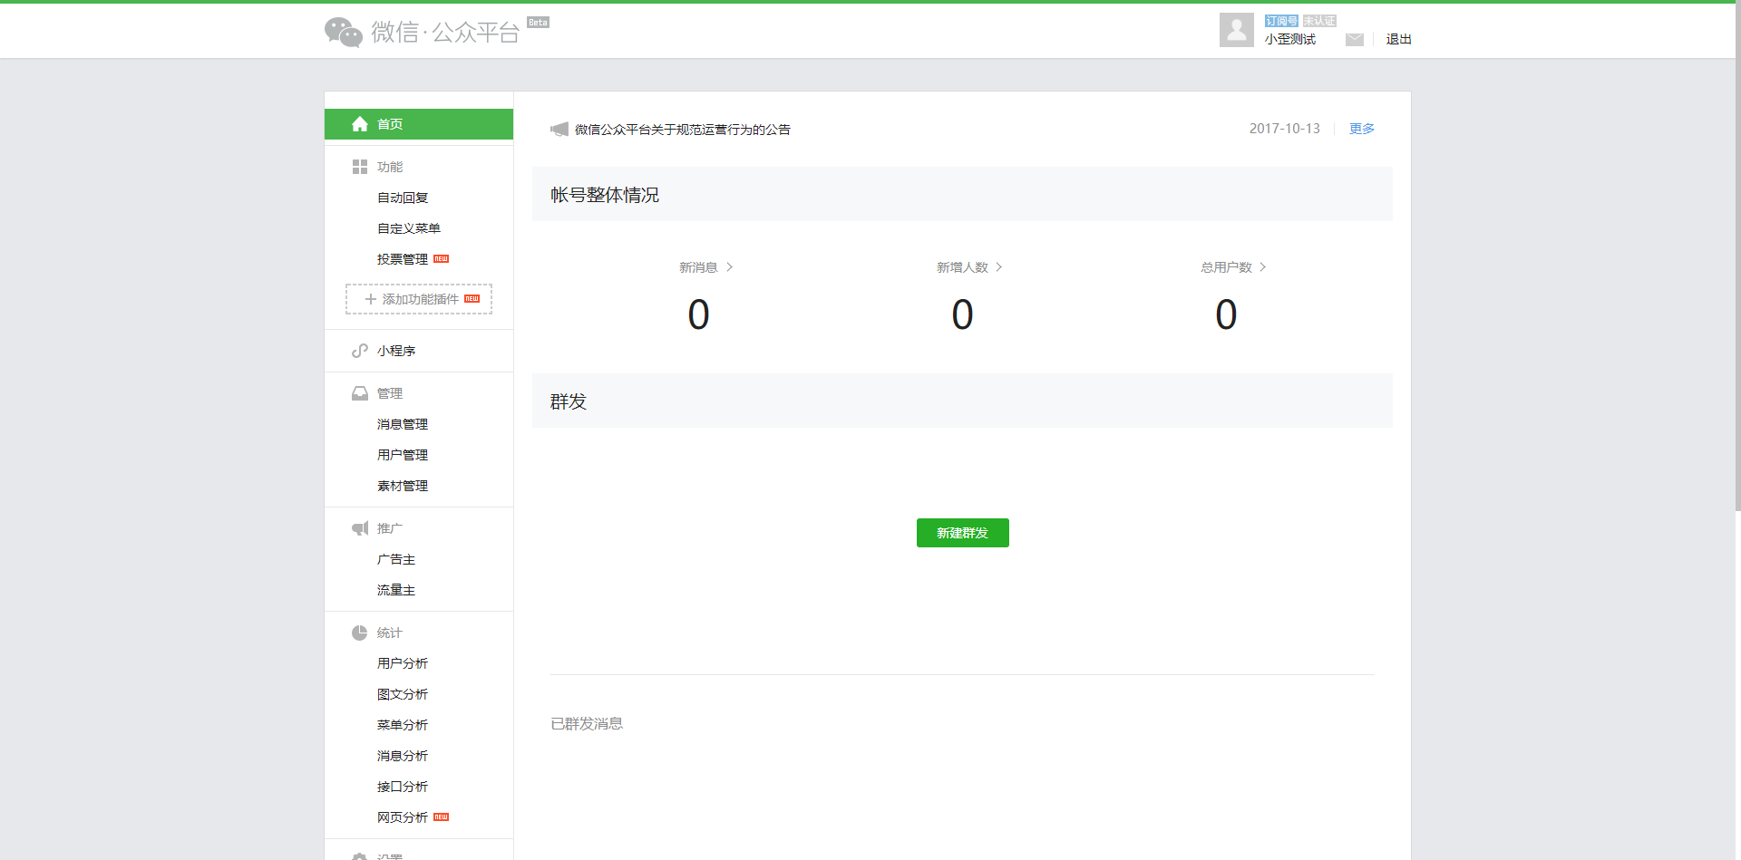Click the 统计 section header
This screenshot has height=860, width=1741.
[390, 633]
